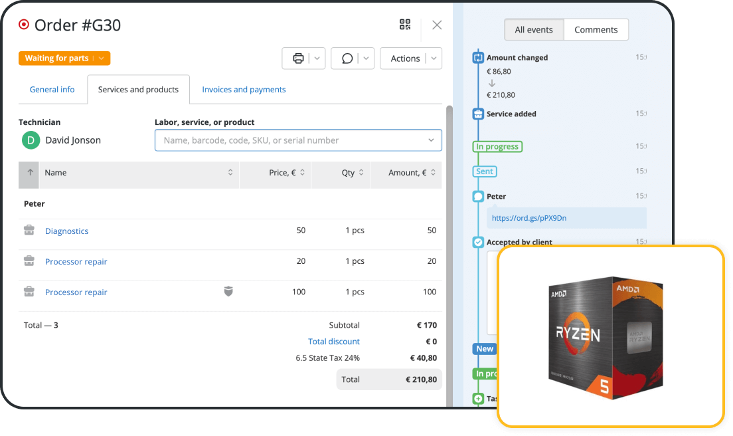Open the Processor repair item link

[76, 261]
